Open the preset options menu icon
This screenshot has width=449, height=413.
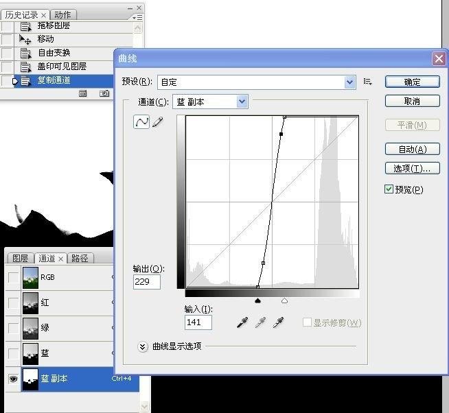(368, 82)
